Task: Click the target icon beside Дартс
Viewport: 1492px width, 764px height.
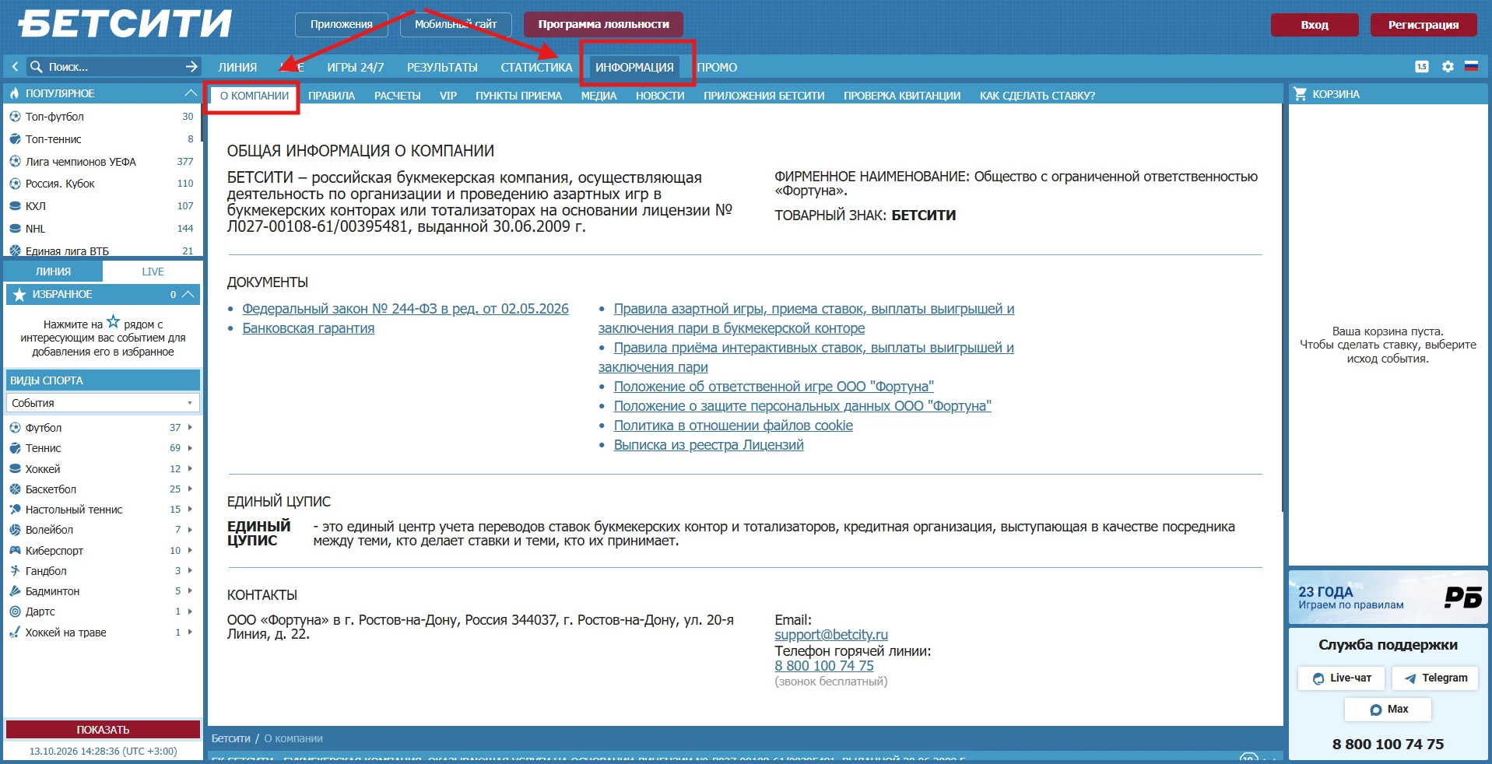Action: 15,612
